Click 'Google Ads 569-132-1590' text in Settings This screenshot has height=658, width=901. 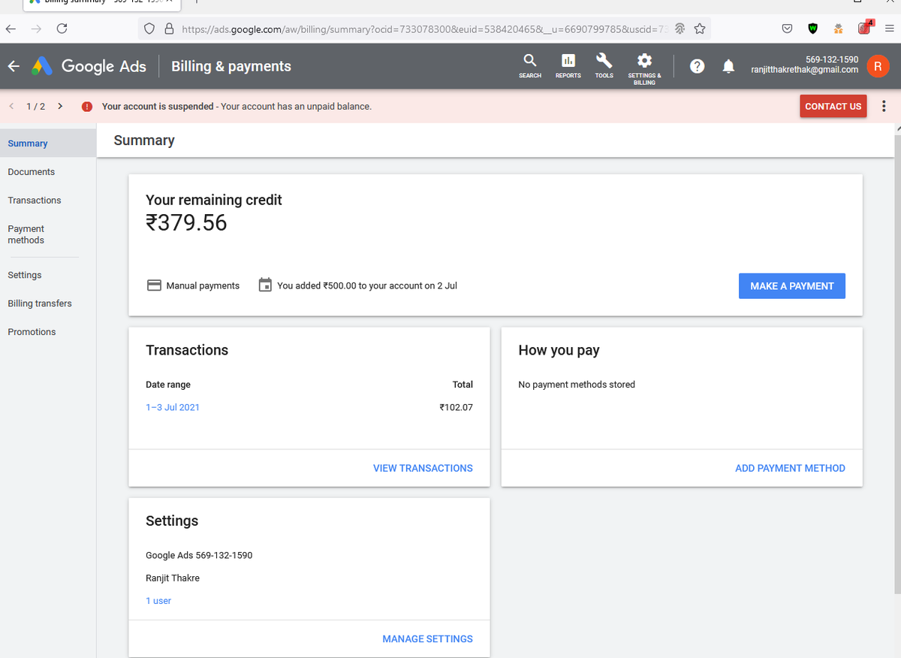point(199,556)
